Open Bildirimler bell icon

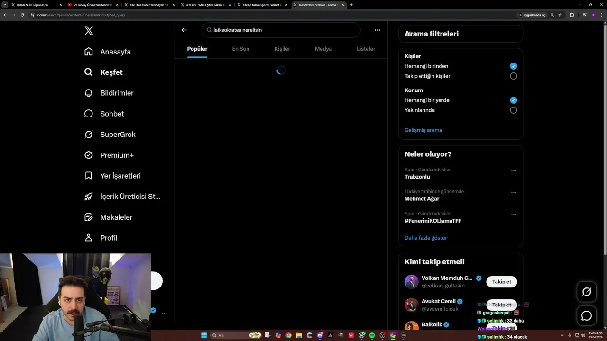point(89,93)
